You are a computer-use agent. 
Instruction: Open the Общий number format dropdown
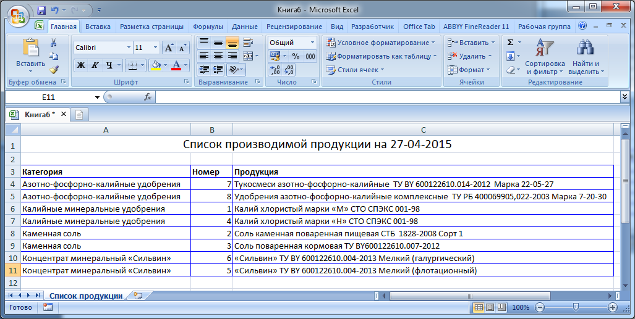tap(312, 43)
